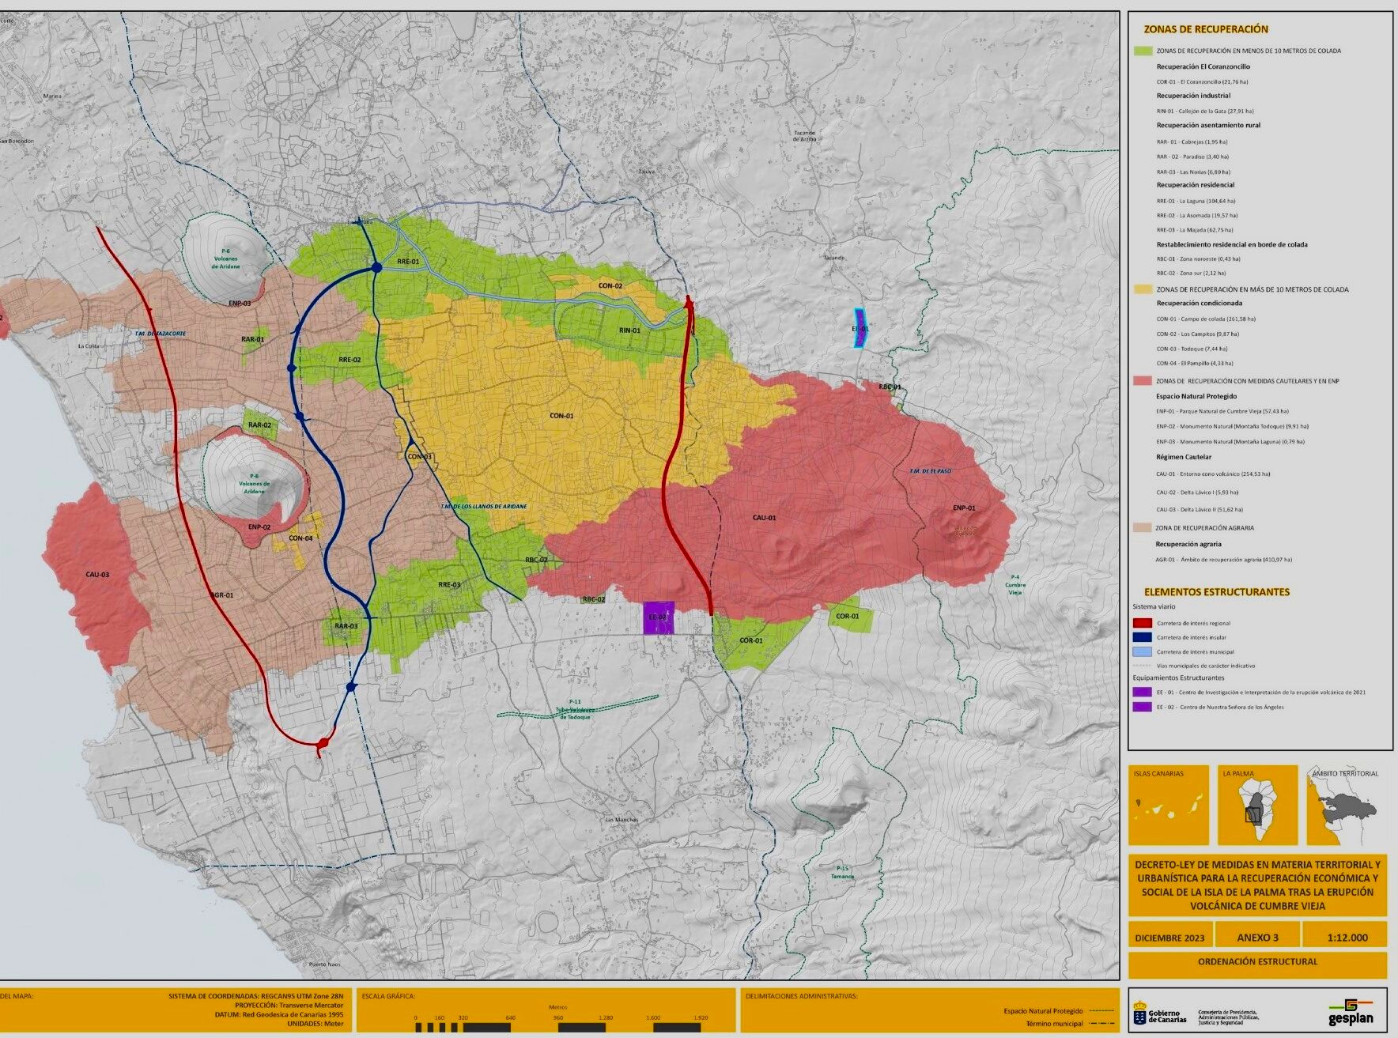Click the ANEXO 3 box
1398x1038 pixels.
pyautogui.click(x=1257, y=938)
